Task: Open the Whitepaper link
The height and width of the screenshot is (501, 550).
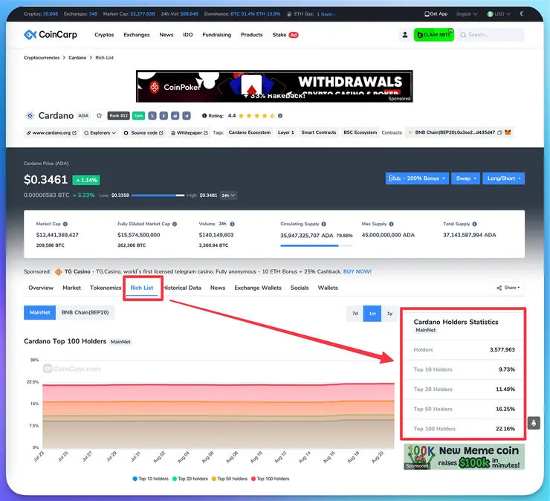Action: click(189, 132)
